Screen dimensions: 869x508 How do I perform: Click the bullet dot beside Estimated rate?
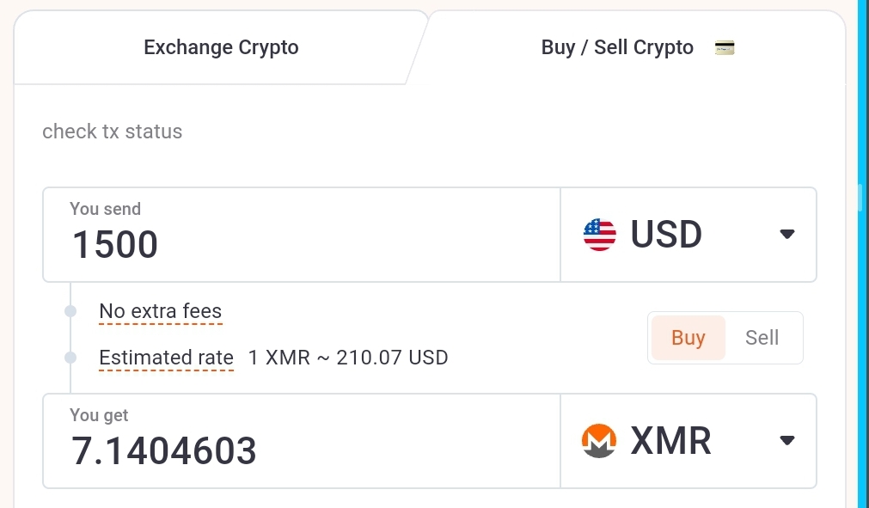[70, 358]
